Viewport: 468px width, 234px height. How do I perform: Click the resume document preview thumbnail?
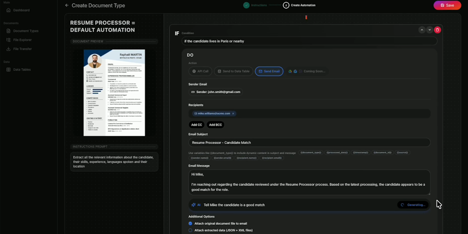click(114, 92)
